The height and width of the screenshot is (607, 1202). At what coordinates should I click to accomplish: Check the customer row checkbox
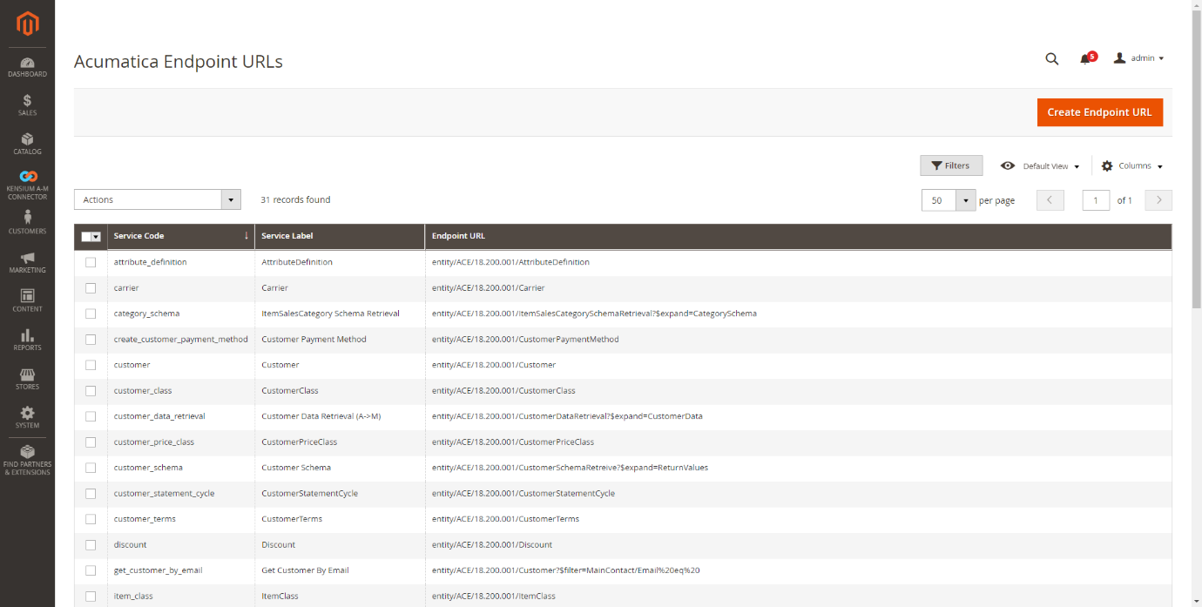coord(91,365)
